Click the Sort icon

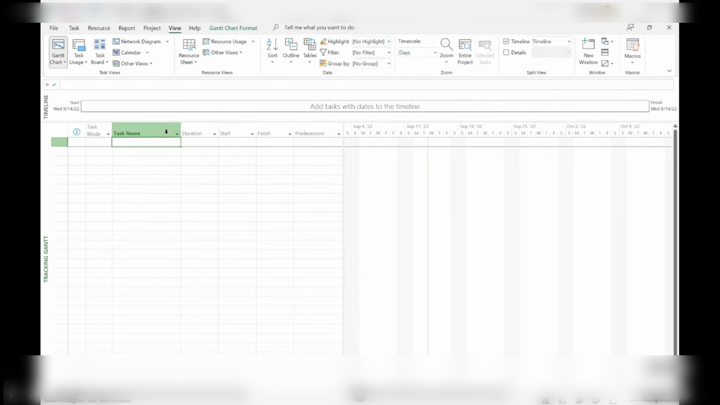point(272,45)
